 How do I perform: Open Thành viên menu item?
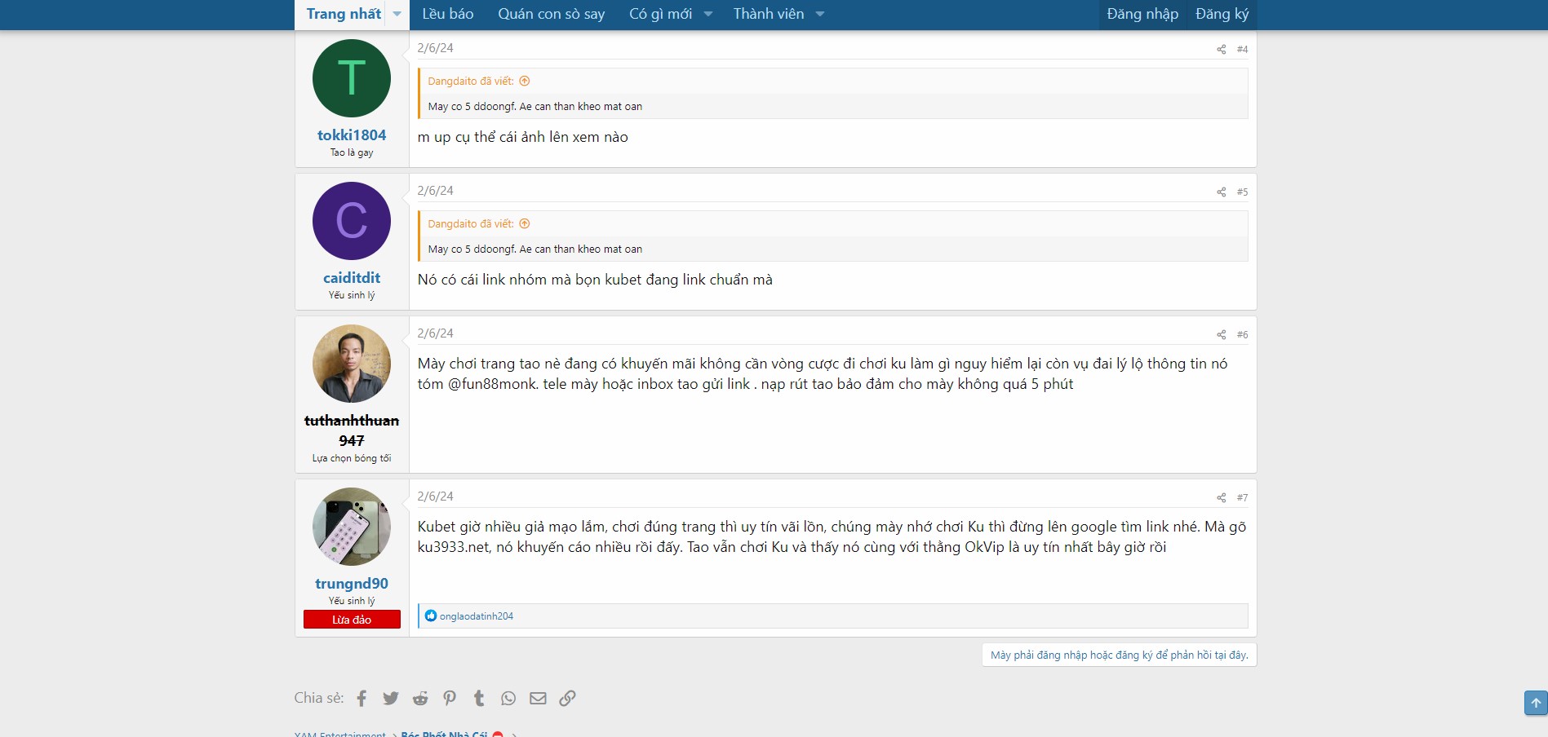[768, 14]
